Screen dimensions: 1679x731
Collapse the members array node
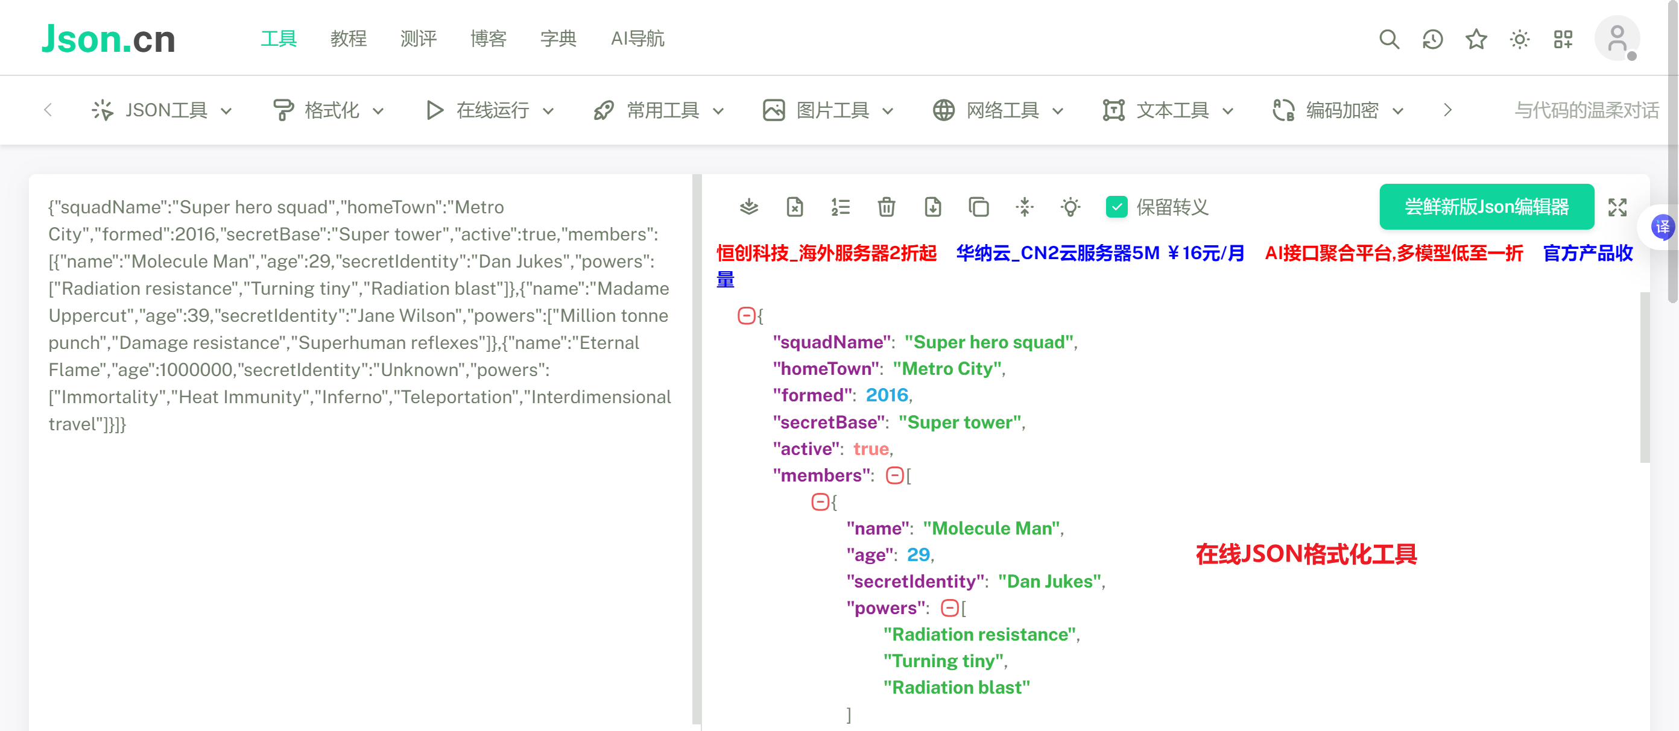coord(896,475)
